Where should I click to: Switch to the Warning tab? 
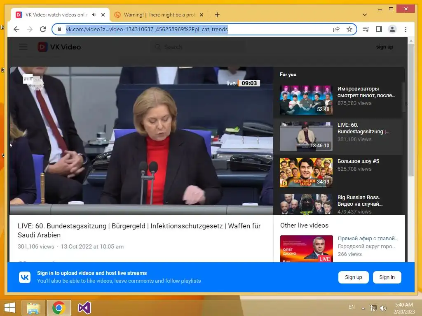[x=159, y=15]
